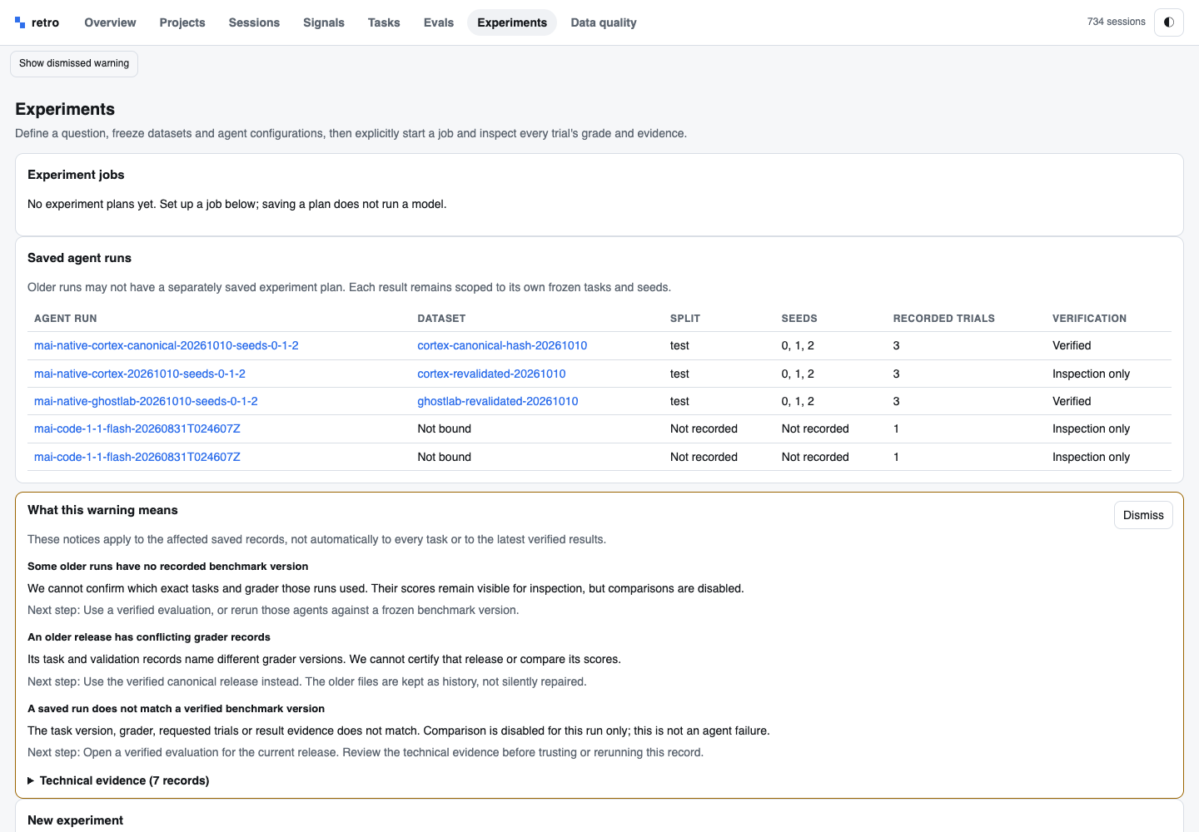
Task: Open the Signals tab
Action: click(324, 22)
